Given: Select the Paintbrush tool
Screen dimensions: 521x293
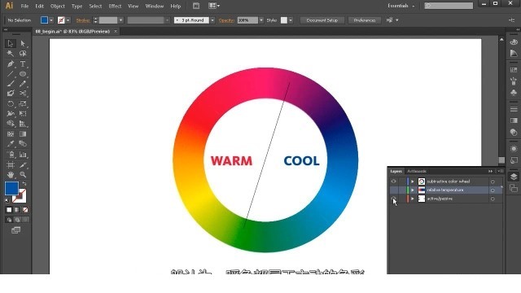Looking at the screenshot, I should tap(11, 84).
